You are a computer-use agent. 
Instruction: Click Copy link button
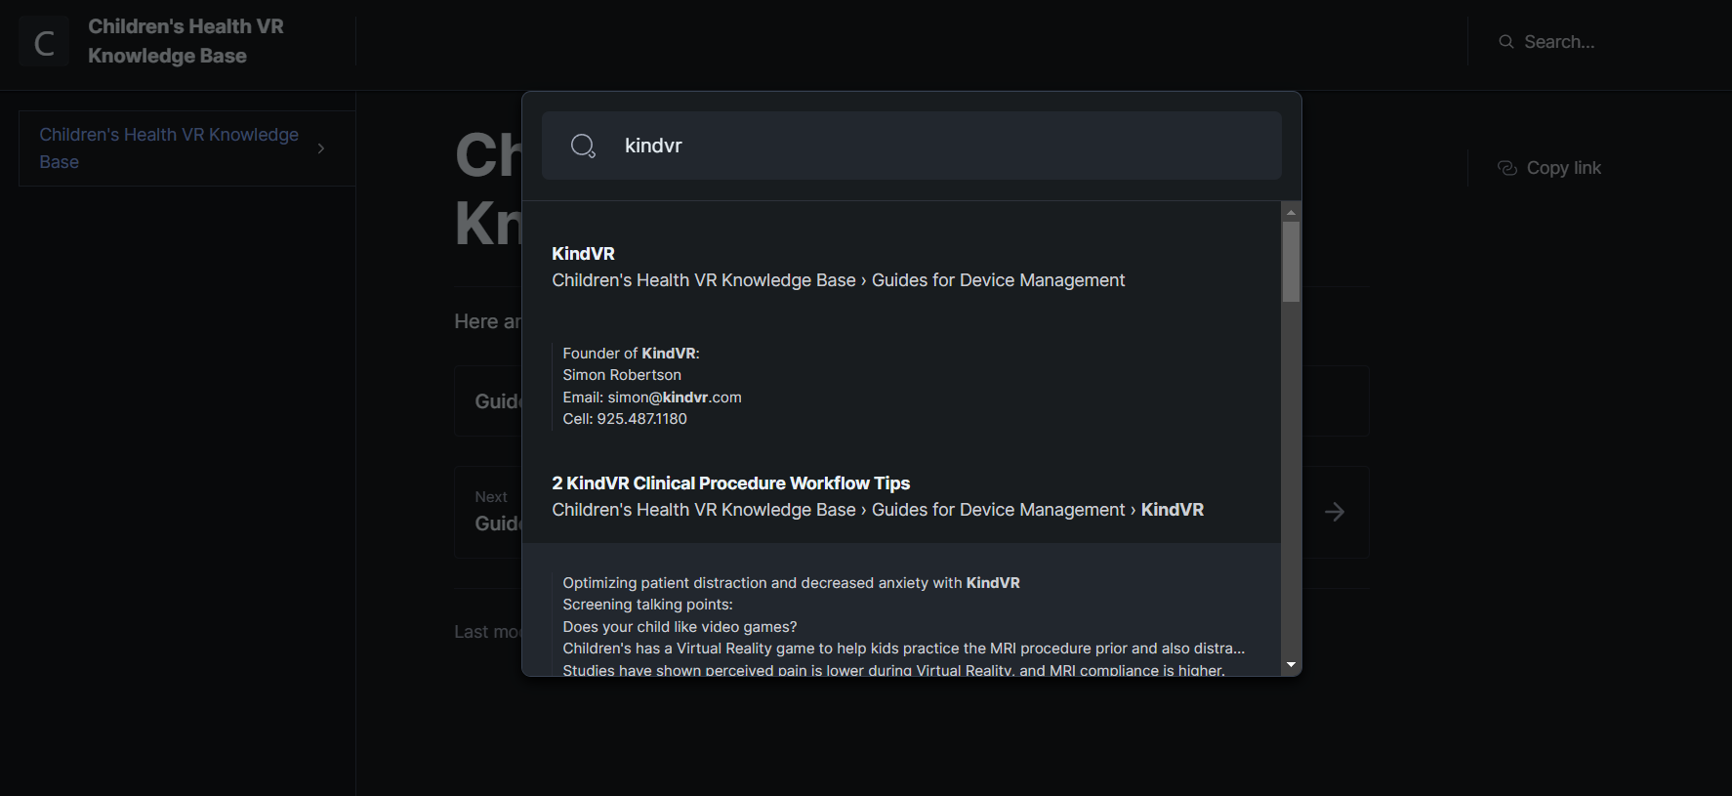click(1549, 168)
